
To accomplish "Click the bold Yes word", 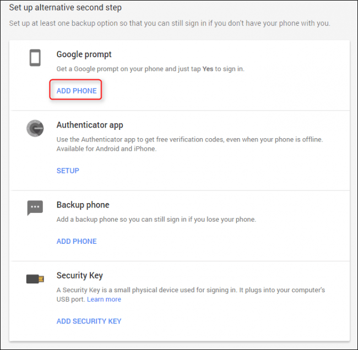I will (x=208, y=69).
